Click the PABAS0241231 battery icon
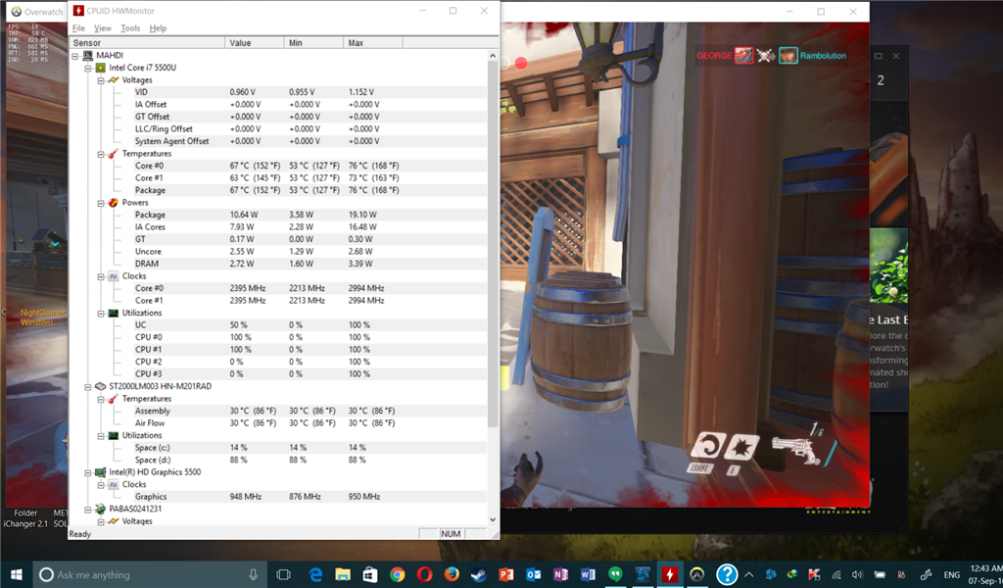Viewport: 1003px width, 588px height. (101, 510)
